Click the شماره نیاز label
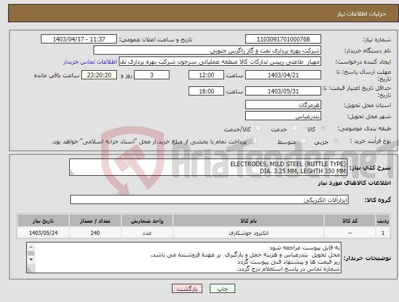The width and height of the screenshot is (399, 302). pos(377,40)
